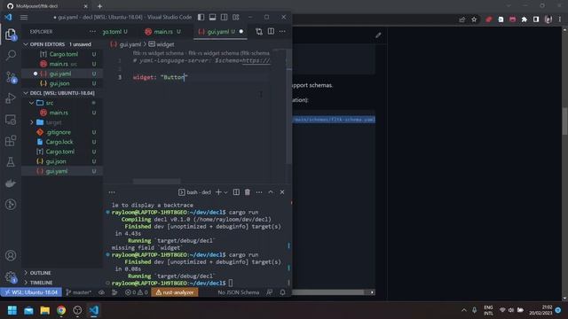Expand the target folder
The width and height of the screenshot is (568, 319).
point(32,122)
